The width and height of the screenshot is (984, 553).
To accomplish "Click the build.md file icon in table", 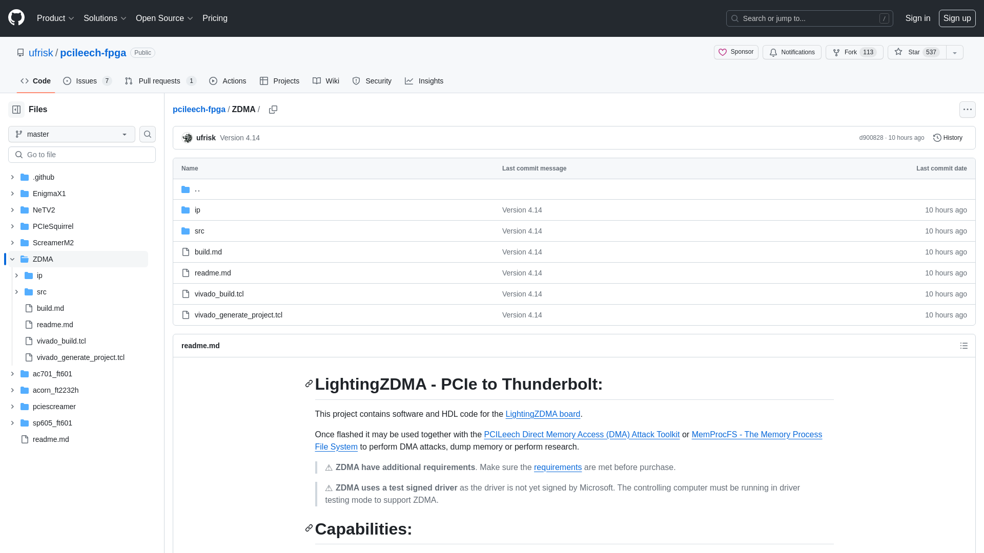I will click(x=186, y=252).
